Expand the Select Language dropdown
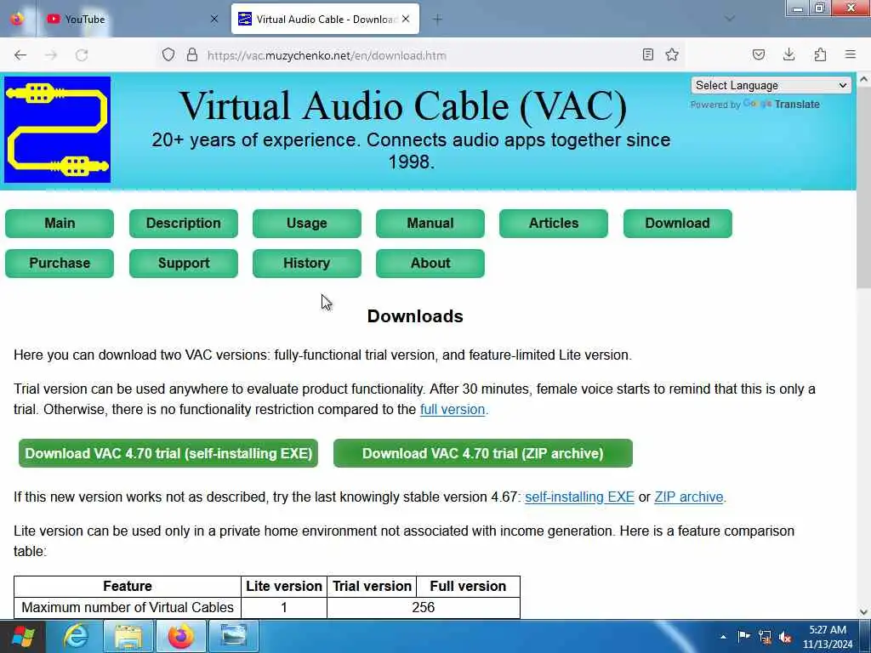Viewport: 871px width, 653px height. pyautogui.click(x=771, y=86)
